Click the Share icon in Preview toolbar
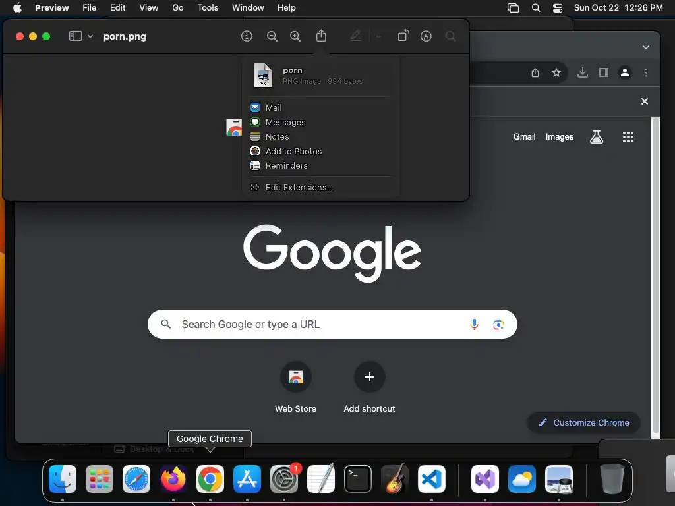Viewport: 675px width, 506px height. 321,36
